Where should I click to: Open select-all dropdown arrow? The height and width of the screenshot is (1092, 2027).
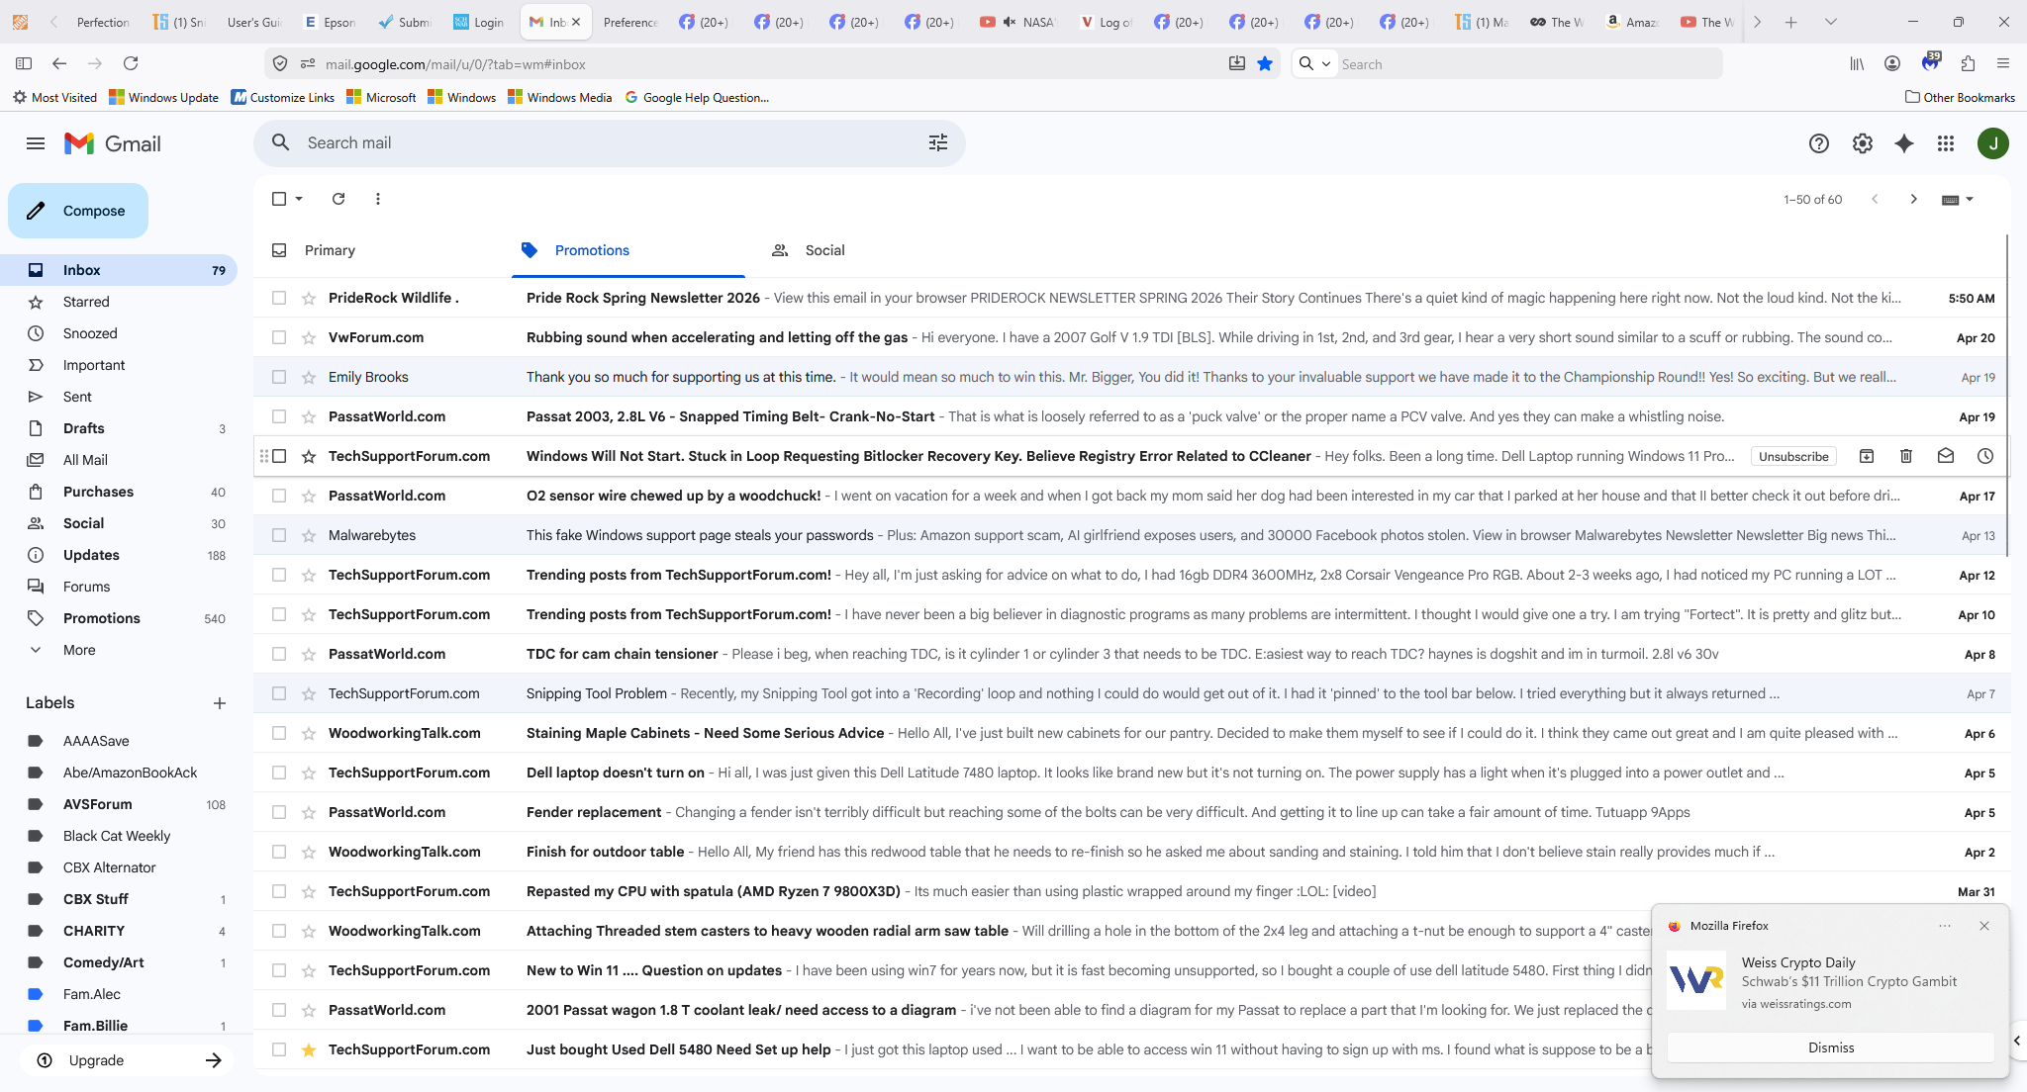pyautogui.click(x=299, y=199)
